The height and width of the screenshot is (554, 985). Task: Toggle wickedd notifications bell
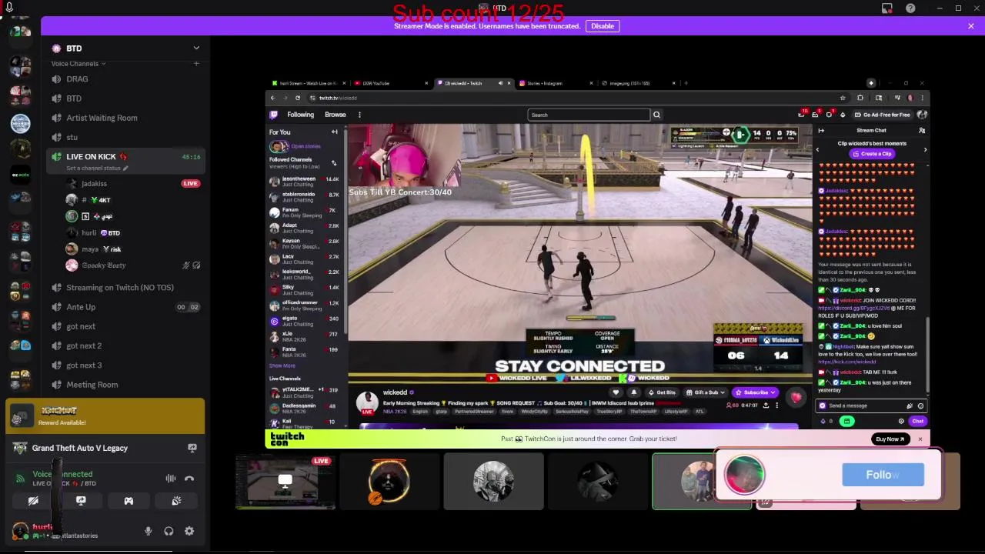(x=634, y=392)
